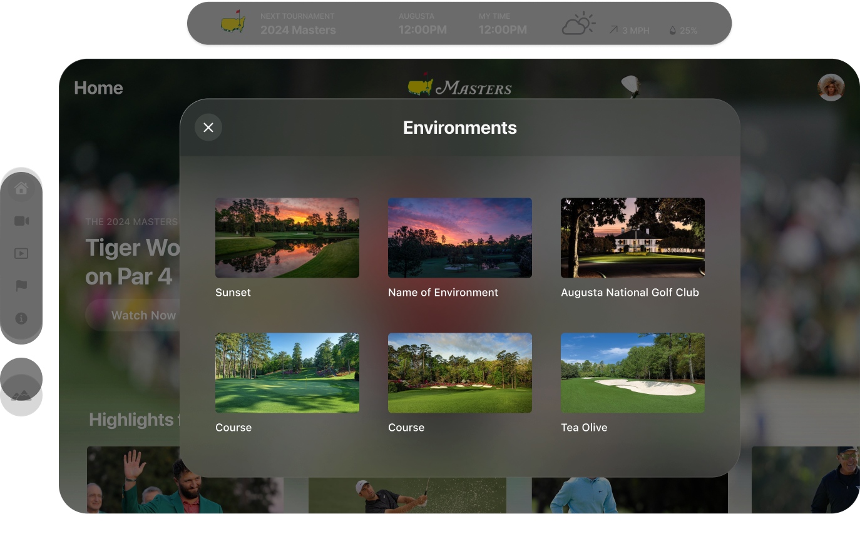Open the blue shirt golfer highlight thumbnail

[x=630, y=495]
